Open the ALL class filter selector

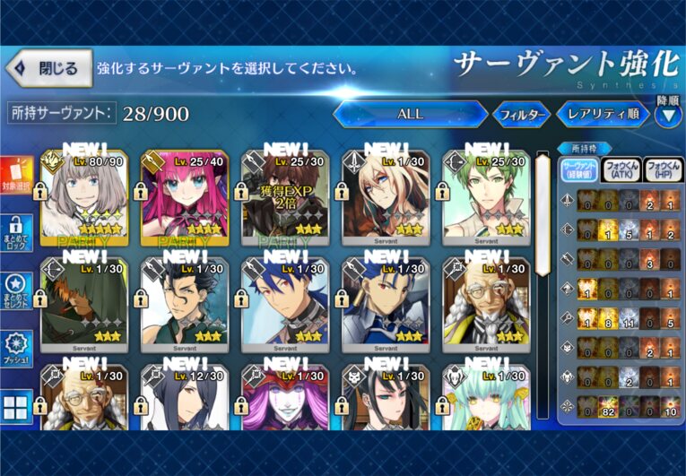coord(411,114)
